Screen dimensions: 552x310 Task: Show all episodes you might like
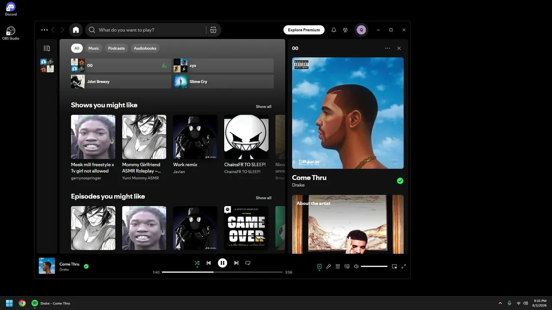[x=263, y=198]
